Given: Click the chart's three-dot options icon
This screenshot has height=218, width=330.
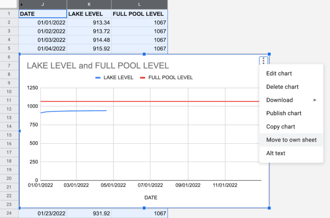Looking at the screenshot, I should click(x=263, y=61).
